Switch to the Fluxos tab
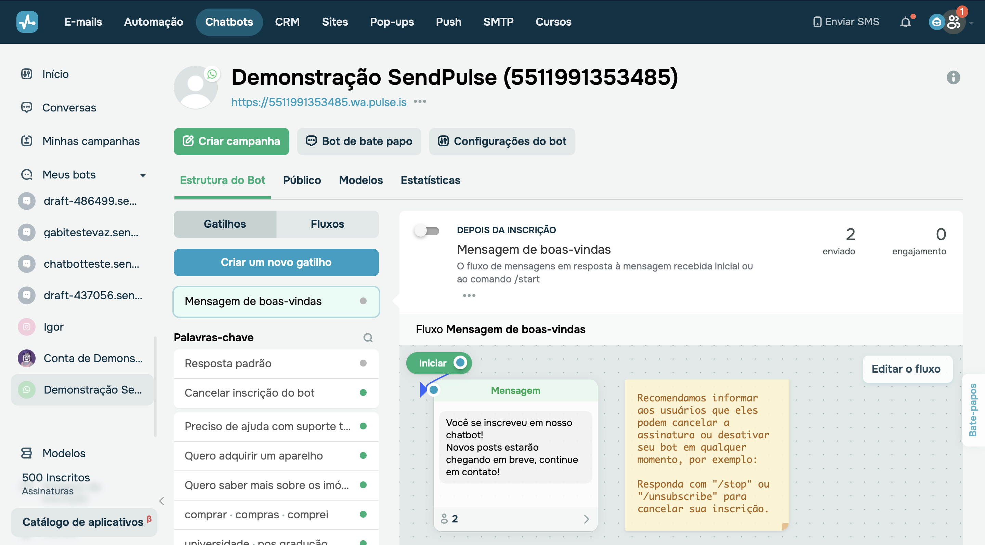985x545 pixels. pos(327,224)
